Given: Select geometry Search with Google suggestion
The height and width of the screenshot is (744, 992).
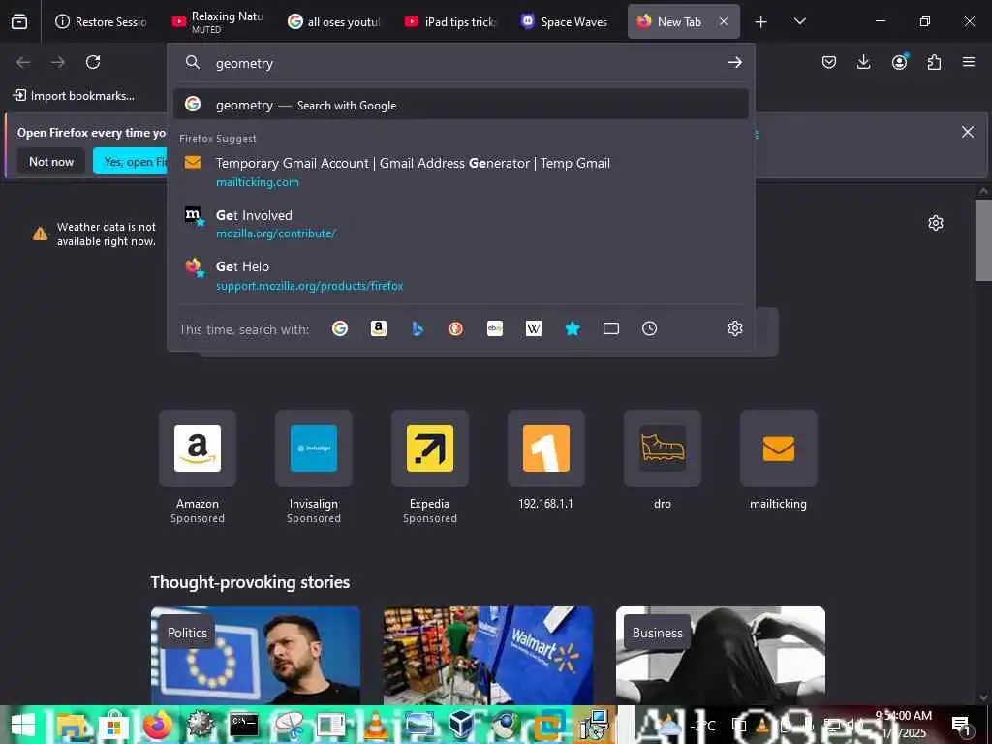Looking at the screenshot, I should (460, 105).
